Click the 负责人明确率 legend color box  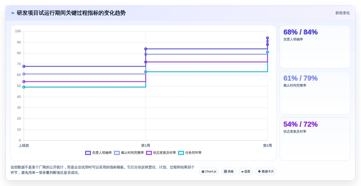[x=88, y=153]
